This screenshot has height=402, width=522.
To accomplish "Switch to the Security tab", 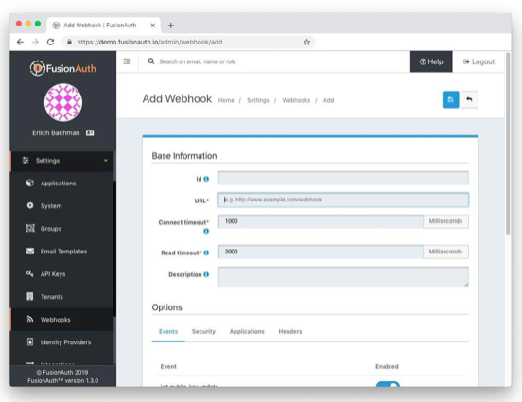I will [203, 331].
